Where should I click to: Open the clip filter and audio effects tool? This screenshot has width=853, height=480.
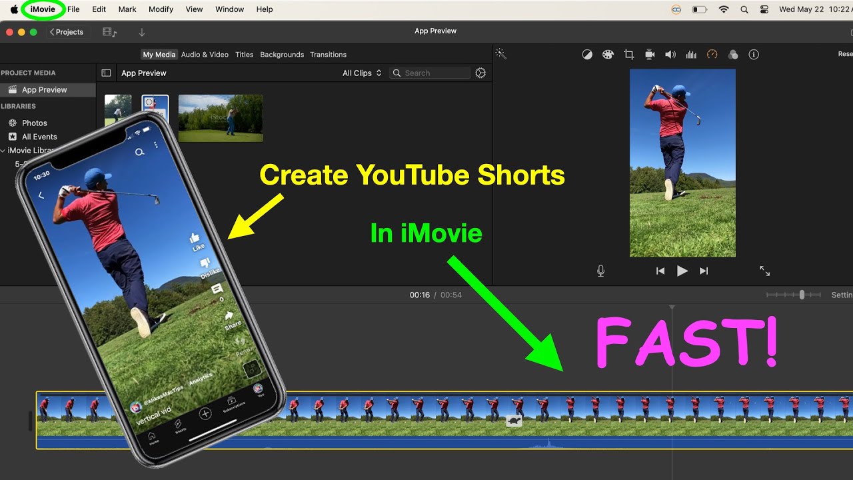tap(732, 55)
